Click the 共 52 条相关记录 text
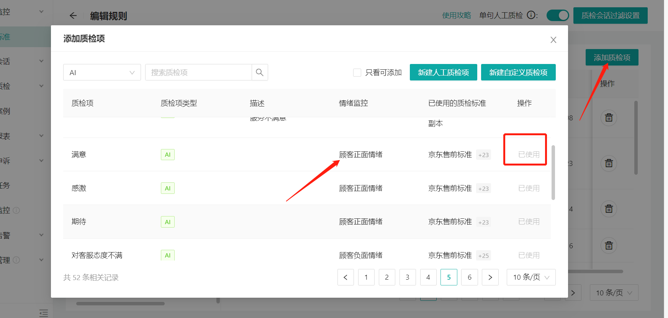Viewport: 668px width, 318px height. pyautogui.click(x=91, y=277)
